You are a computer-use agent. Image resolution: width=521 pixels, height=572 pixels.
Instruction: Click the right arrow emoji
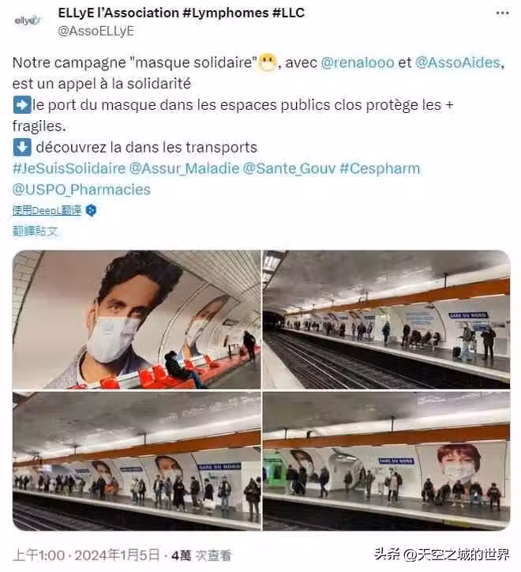22,105
